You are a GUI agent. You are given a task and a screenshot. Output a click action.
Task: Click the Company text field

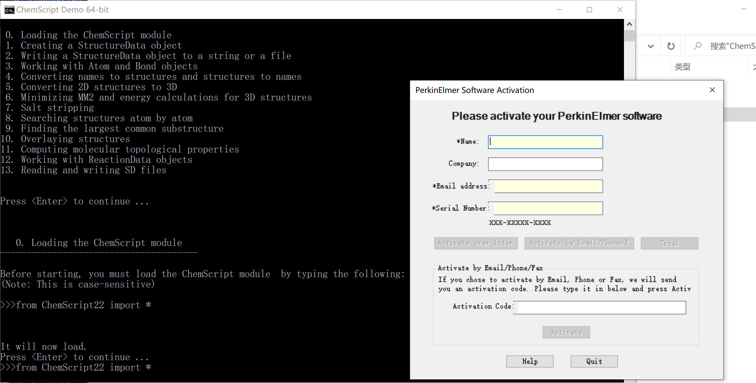click(545, 164)
